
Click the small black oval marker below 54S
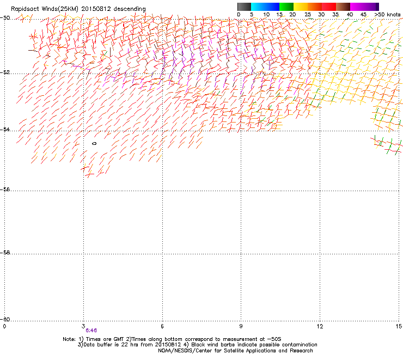tap(94, 143)
